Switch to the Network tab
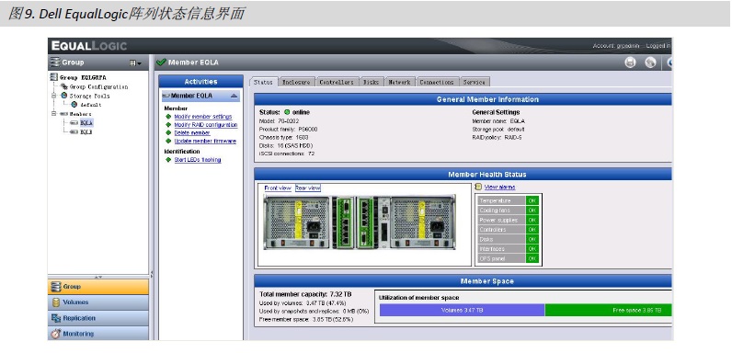 click(399, 82)
